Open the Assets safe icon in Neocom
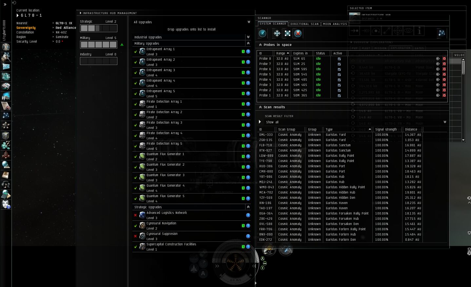Screen dimensions: 471x287 tap(6, 135)
